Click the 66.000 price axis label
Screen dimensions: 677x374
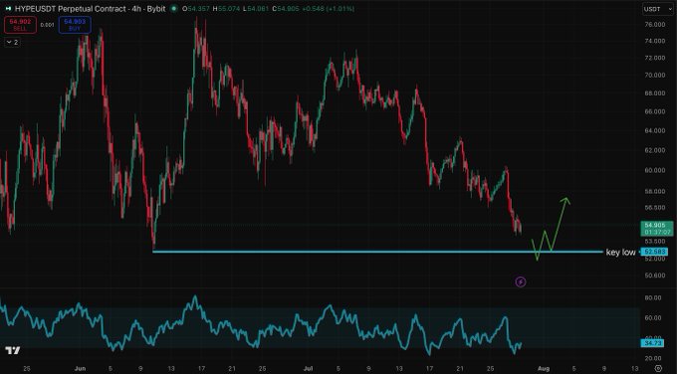[654, 111]
